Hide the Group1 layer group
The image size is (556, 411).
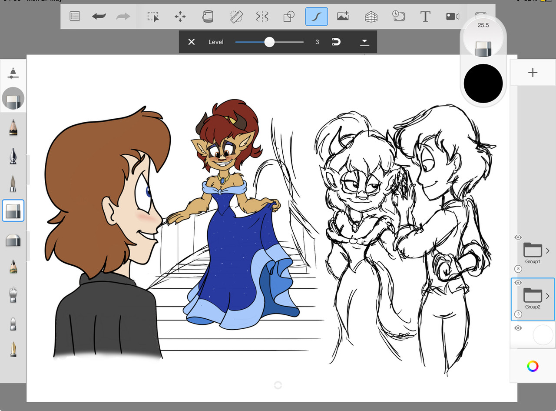(x=518, y=237)
